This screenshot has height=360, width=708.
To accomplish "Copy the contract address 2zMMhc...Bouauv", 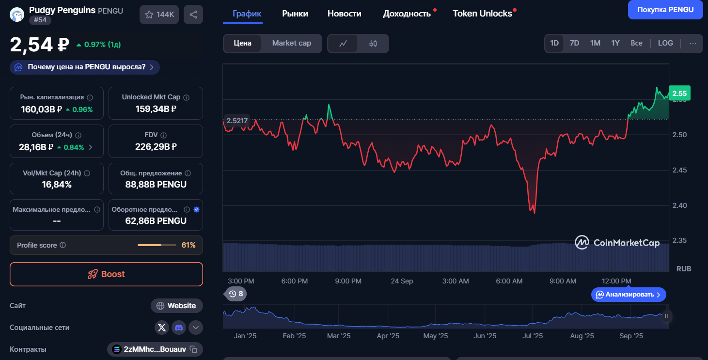I will (193, 349).
